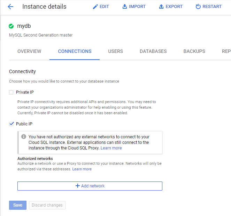Click the Export upload icon
The height and width of the screenshot is (216, 231).
pyautogui.click(x=161, y=7)
